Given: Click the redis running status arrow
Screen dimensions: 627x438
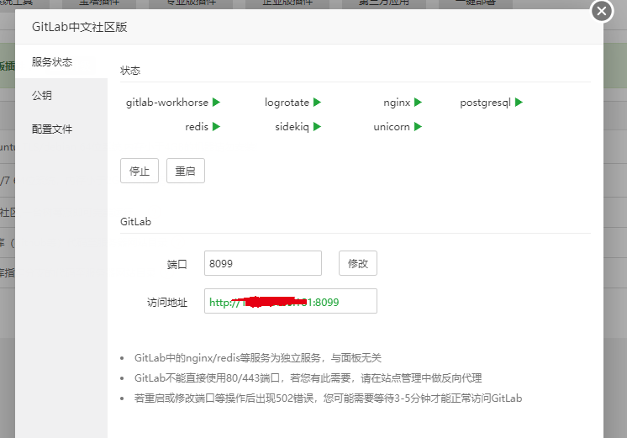Looking at the screenshot, I should 216,127.
